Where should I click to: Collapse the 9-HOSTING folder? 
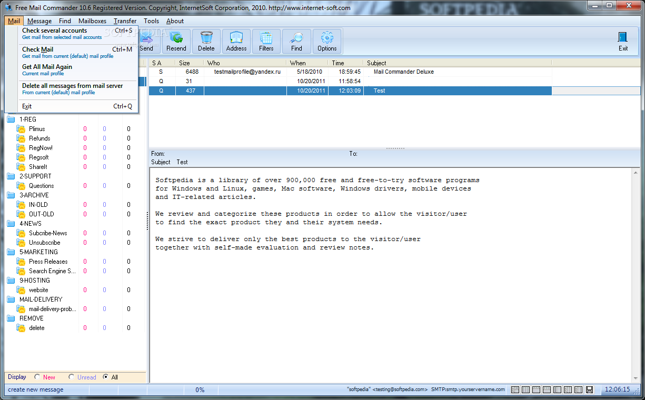[11, 281]
